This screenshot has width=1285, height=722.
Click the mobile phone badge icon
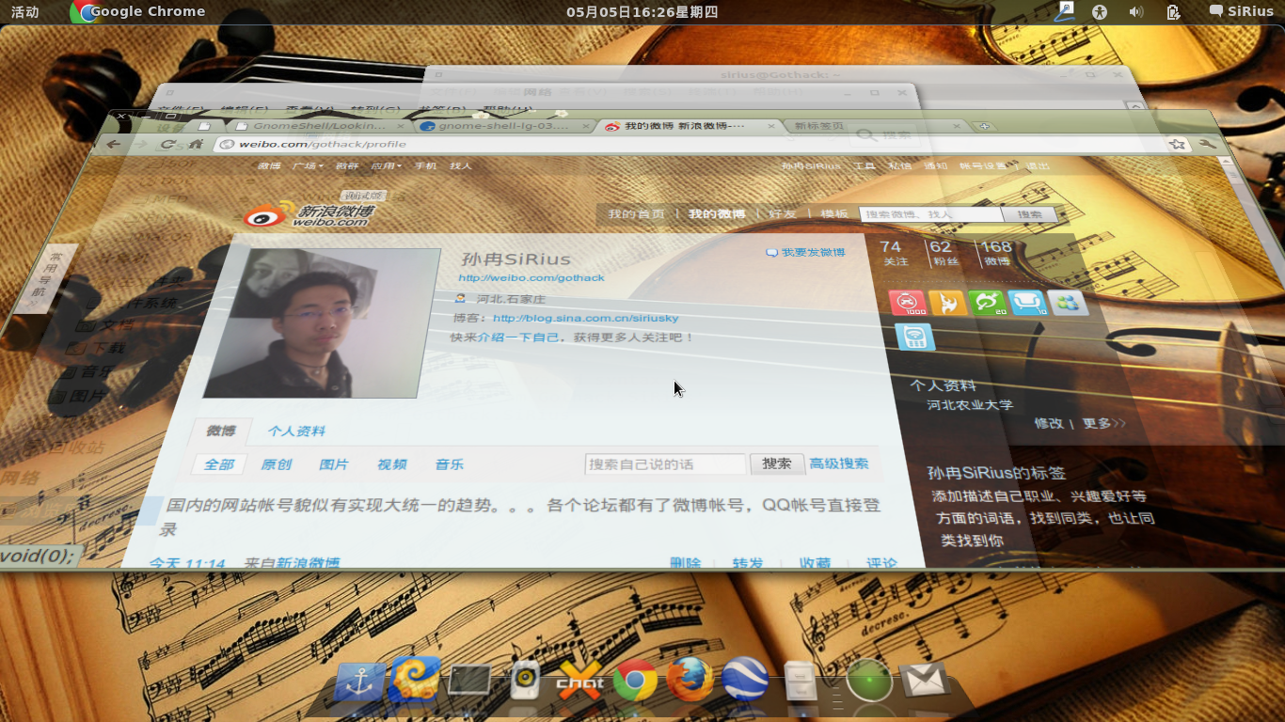914,337
